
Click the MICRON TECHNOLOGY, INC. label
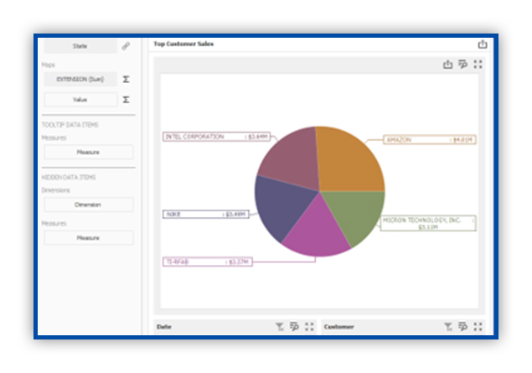point(428,223)
